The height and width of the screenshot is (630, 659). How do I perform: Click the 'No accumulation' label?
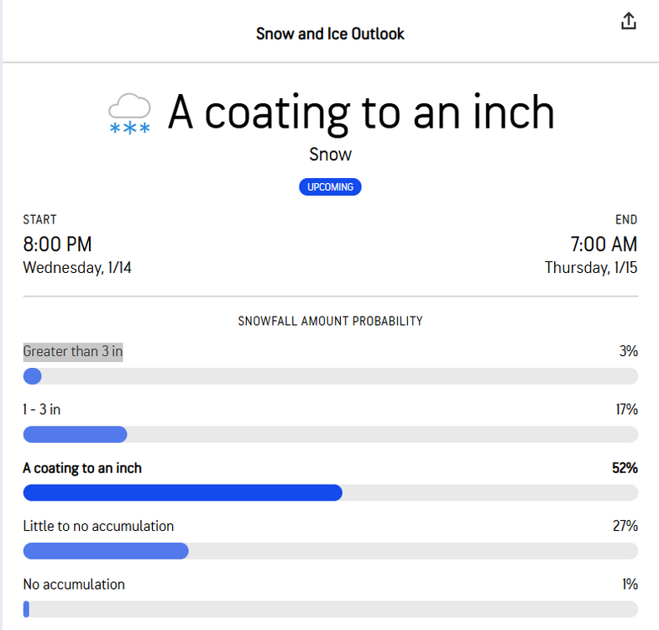tap(74, 584)
